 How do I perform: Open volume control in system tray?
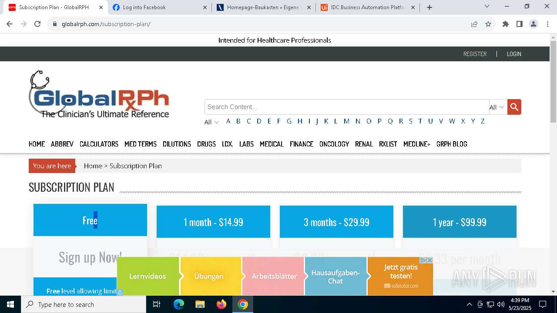[x=501, y=304]
